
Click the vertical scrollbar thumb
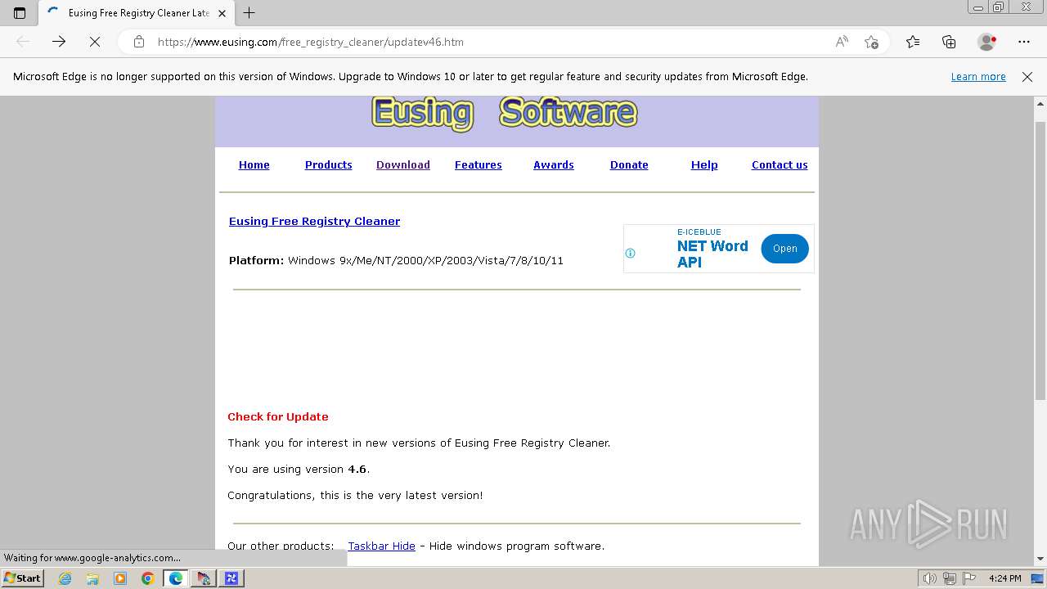tap(1040, 260)
